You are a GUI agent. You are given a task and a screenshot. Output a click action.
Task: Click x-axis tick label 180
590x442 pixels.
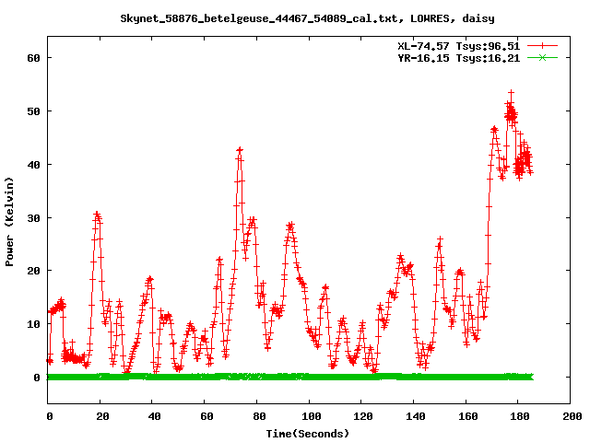tap(520, 416)
